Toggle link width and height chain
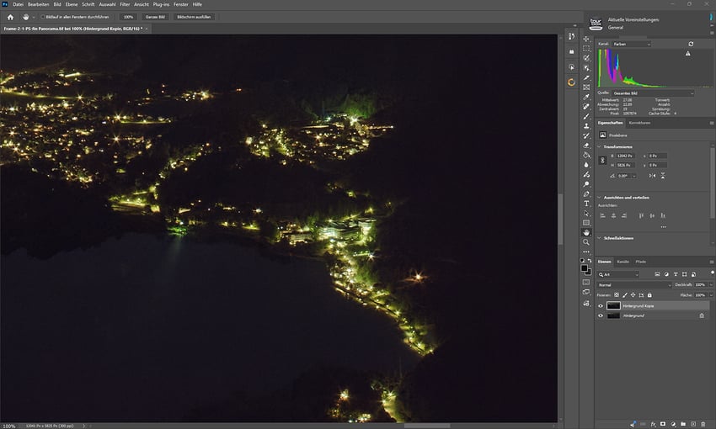The width and height of the screenshot is (716, 429). pyautogui.click(x=602, y=160)
